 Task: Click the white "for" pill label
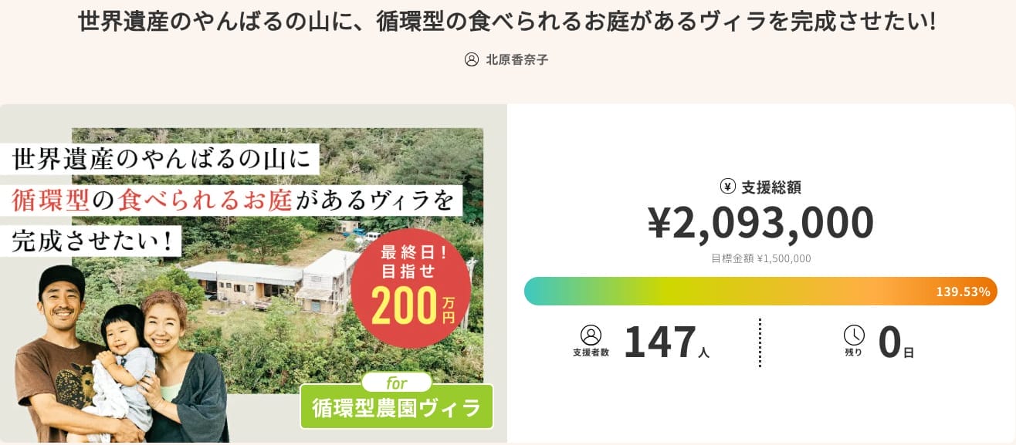tap(397, 382)
